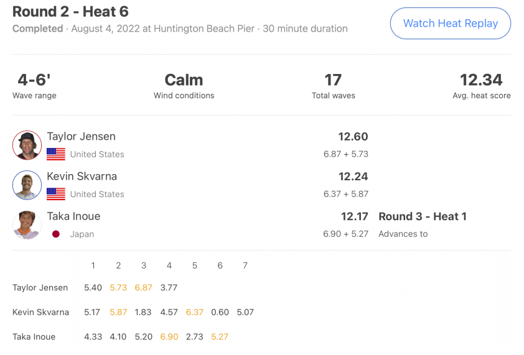Open the Kevin Skvarna name link

point(82,176)
